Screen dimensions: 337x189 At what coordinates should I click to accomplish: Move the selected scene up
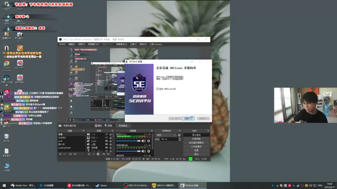70,154
